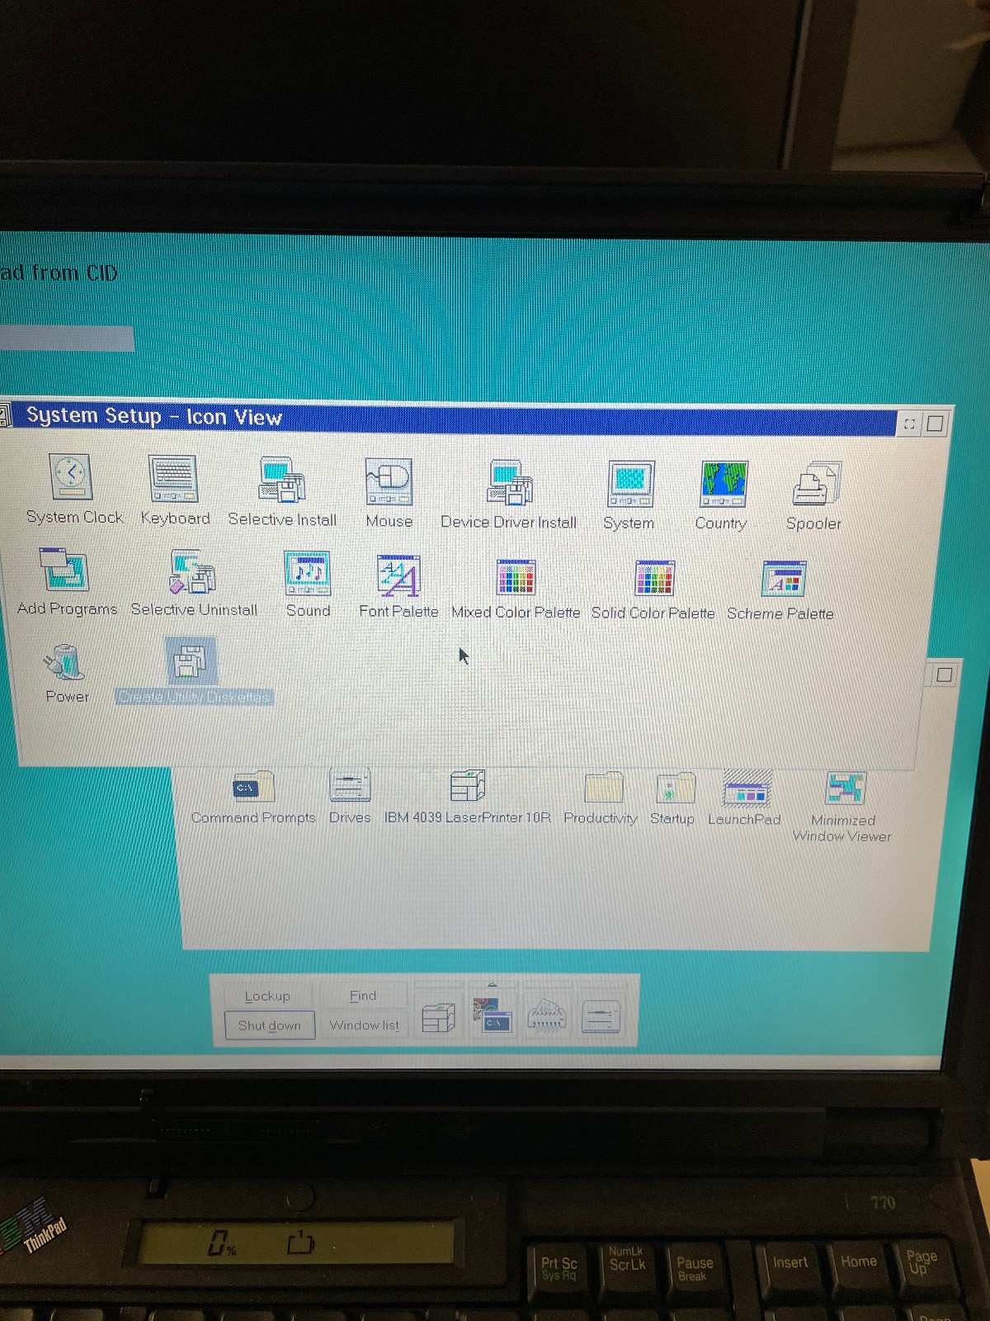Hide the System Setup window
The width and height of the screenshot is (990, 1321).
pos(909,424)
